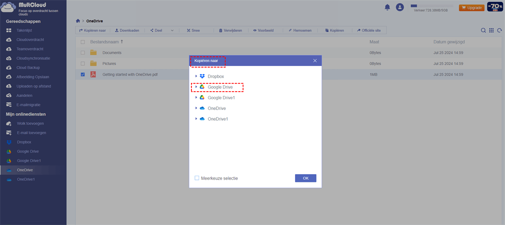Open the user account avatar icon
Viewport: 505px width, 225px height.
pos(400,7)
